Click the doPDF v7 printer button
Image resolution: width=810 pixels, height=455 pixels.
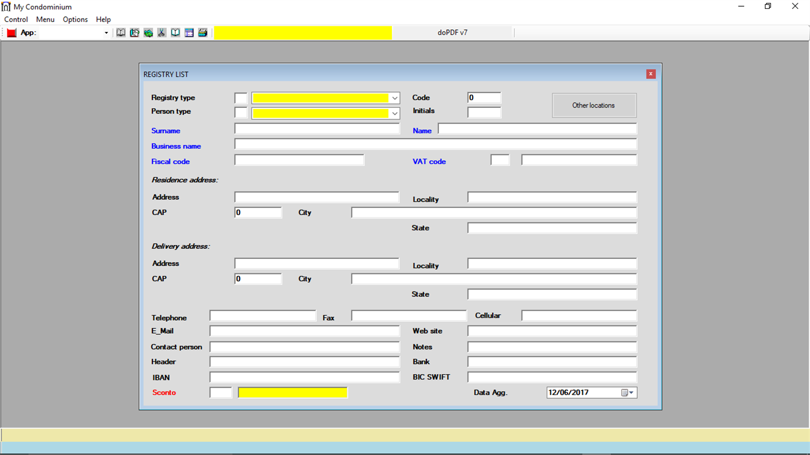[453, 33]
